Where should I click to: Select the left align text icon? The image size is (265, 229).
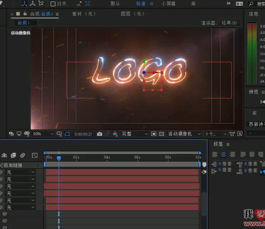(215, 155)
